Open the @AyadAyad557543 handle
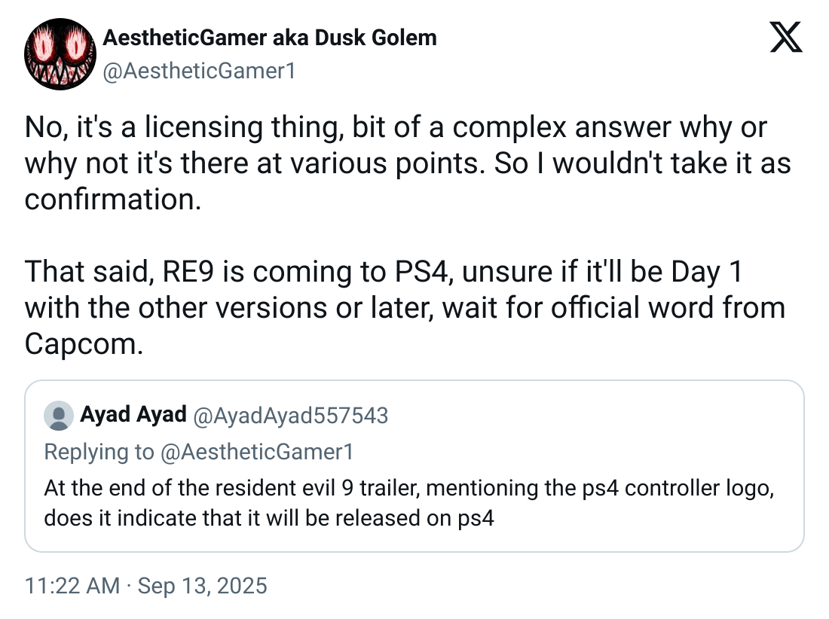This screenshot has height=619, width=829. coord(291,415)
